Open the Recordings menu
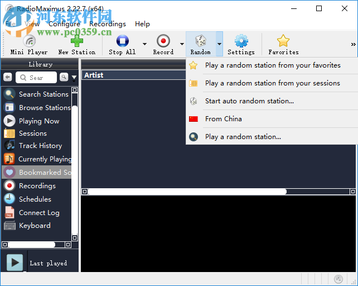The width and height of the screenshot is (358, 286). point(108,24)
